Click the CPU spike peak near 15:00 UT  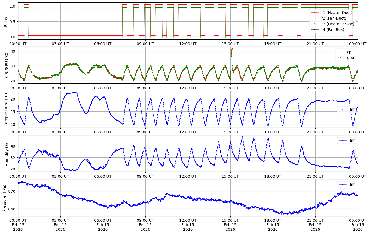pos(232,49)
